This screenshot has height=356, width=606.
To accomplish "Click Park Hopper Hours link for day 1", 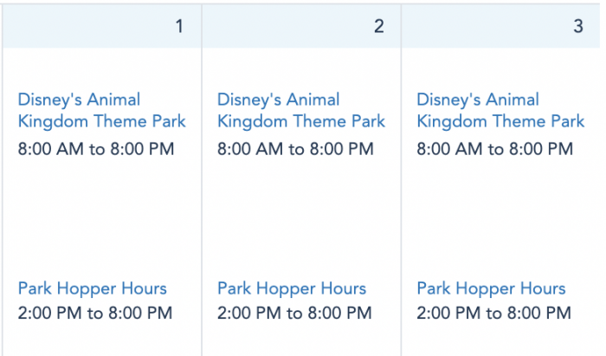I will [x=93, y=288].
